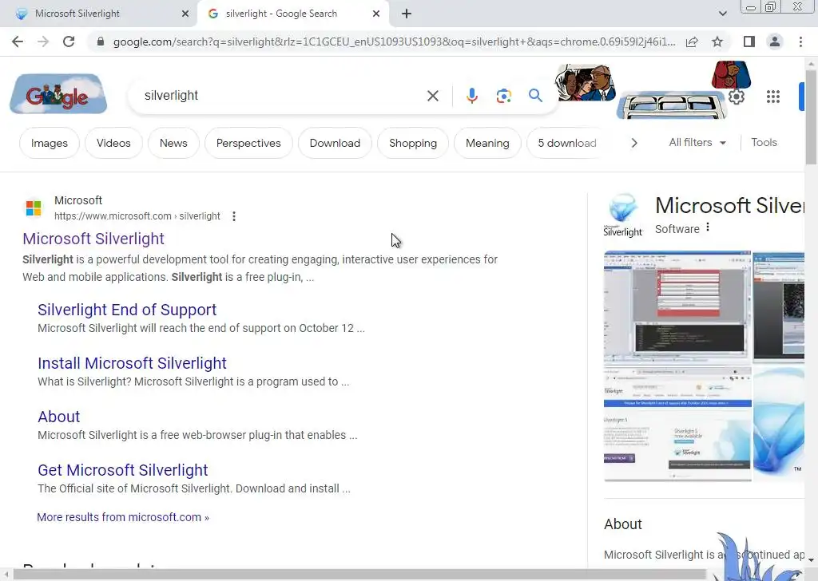The height and width of the screenshot is (581, 818).
Task: Open the blue Silverlight logo thumbnail
Action: pos(779,424)
